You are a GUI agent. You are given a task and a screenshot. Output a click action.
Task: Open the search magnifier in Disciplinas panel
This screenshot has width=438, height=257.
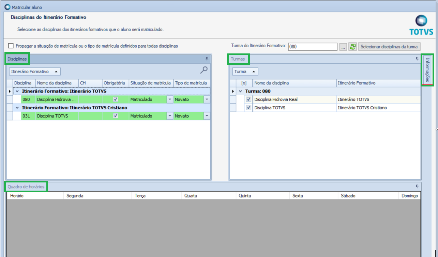tap(204, 70)
